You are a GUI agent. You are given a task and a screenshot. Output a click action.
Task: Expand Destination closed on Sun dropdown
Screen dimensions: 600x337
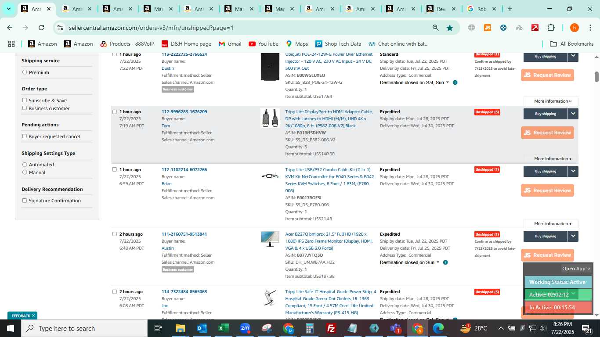438,262
